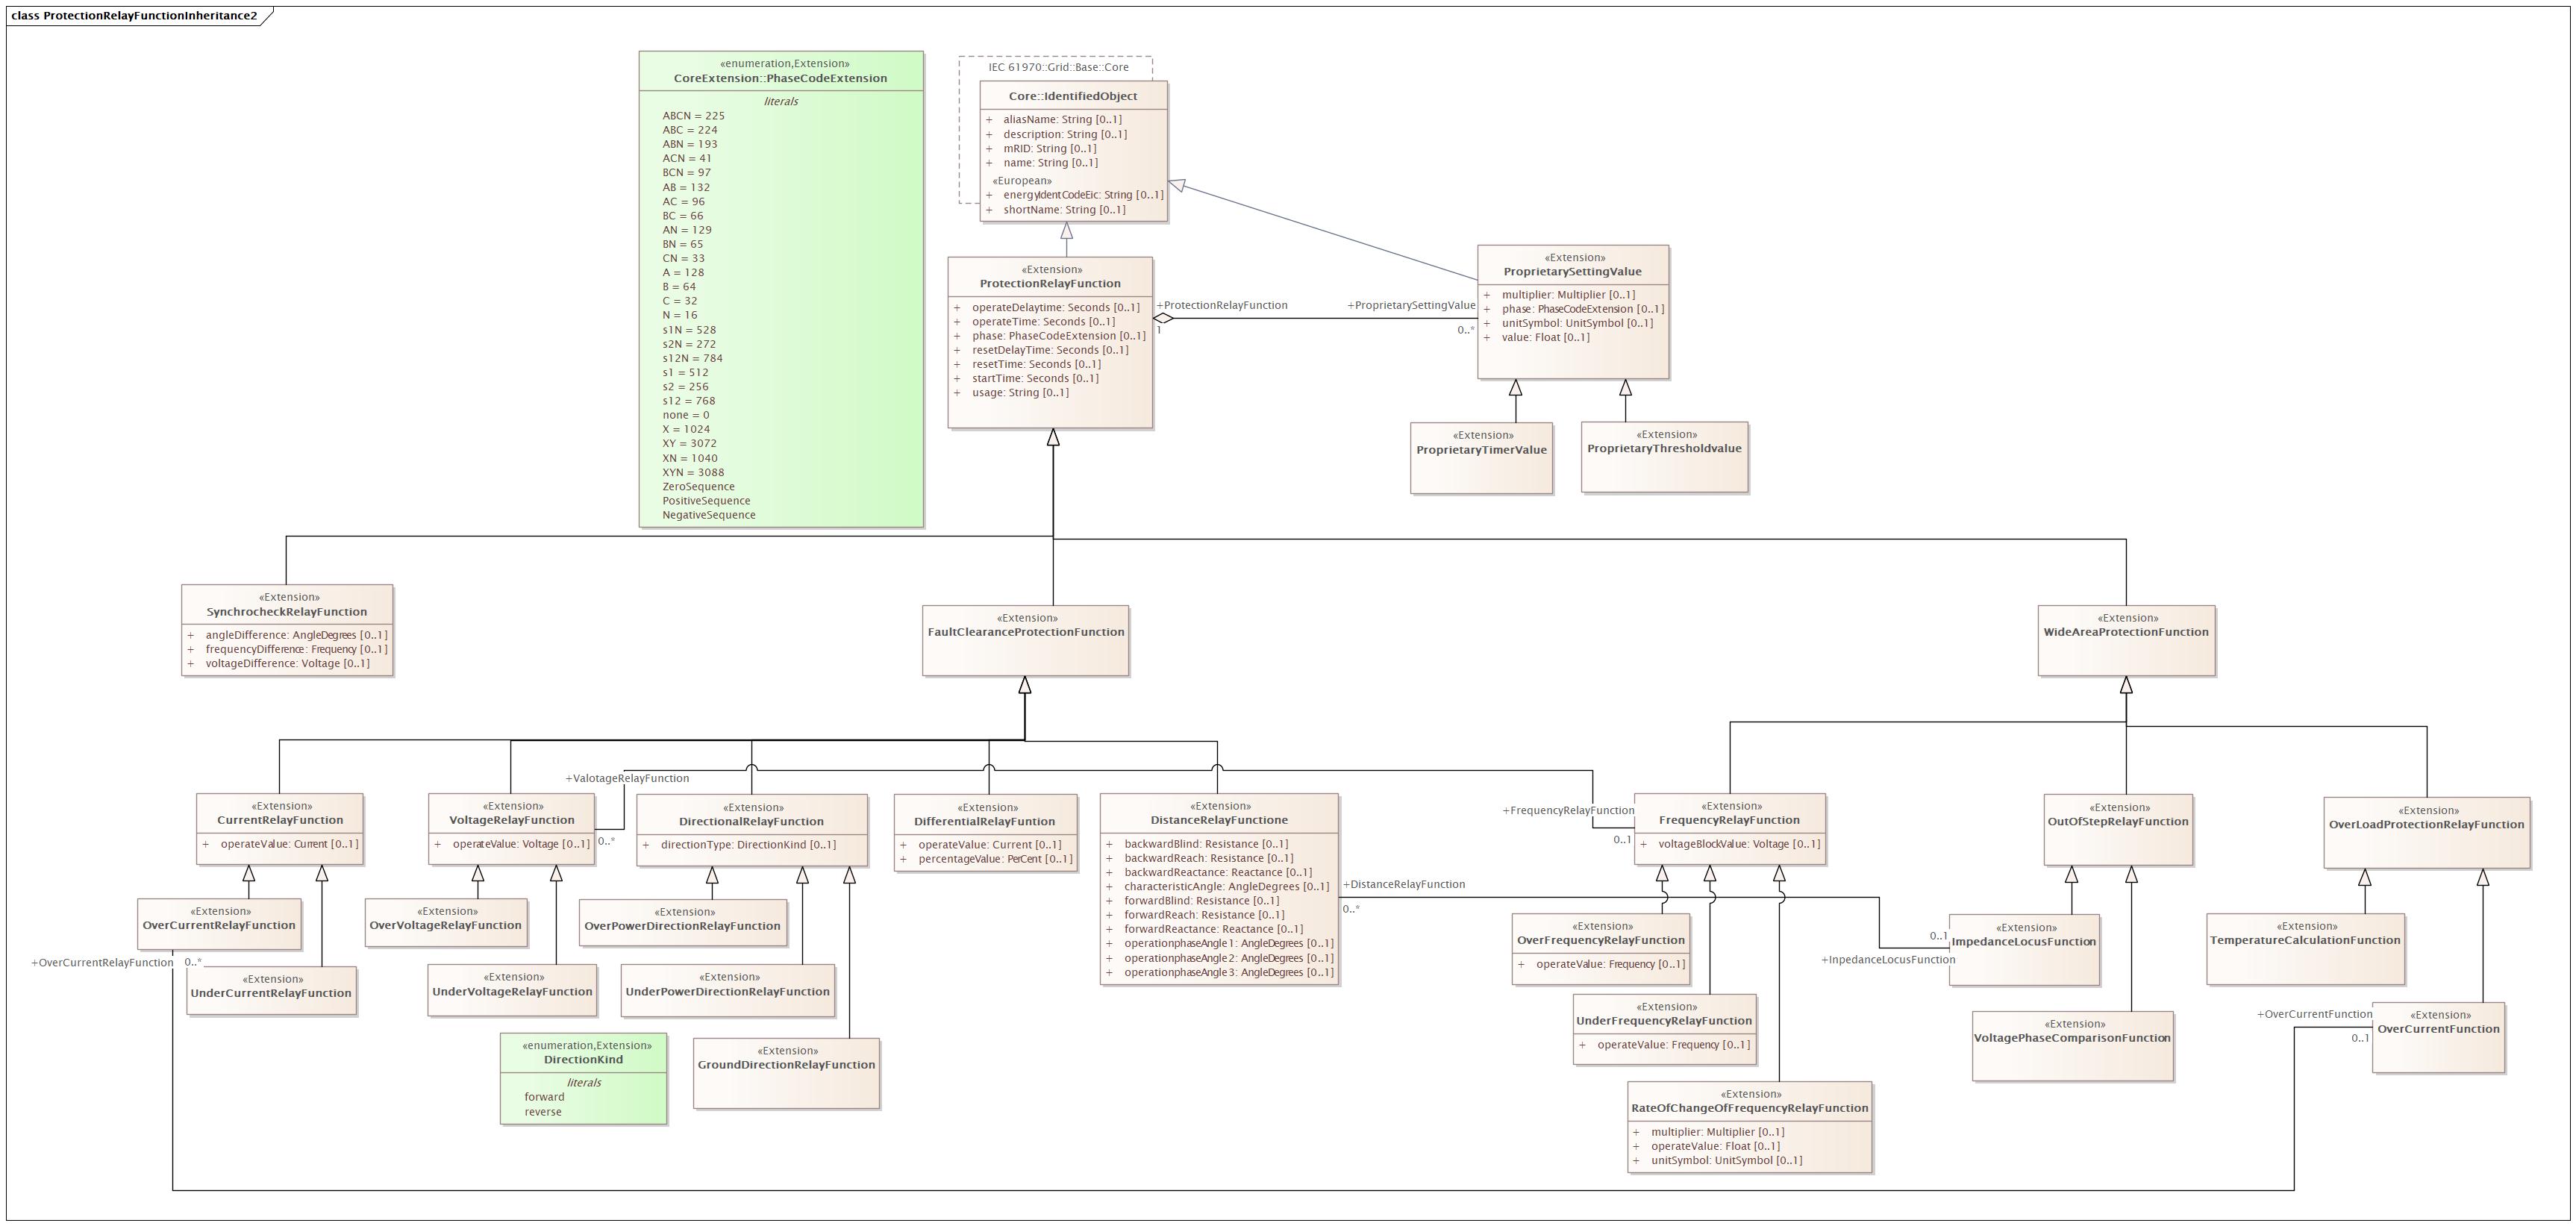
Task: Click the usage: String attribute
Action: [1020, 393]
